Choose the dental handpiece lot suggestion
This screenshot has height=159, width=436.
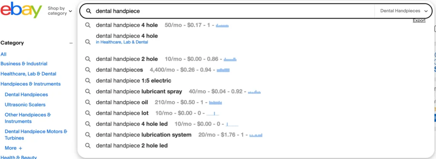pyautogui.click(x=122, y=113)
